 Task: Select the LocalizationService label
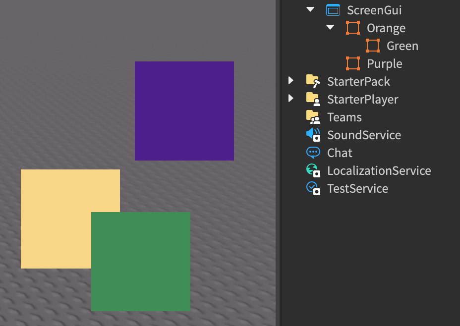[379, 171]
